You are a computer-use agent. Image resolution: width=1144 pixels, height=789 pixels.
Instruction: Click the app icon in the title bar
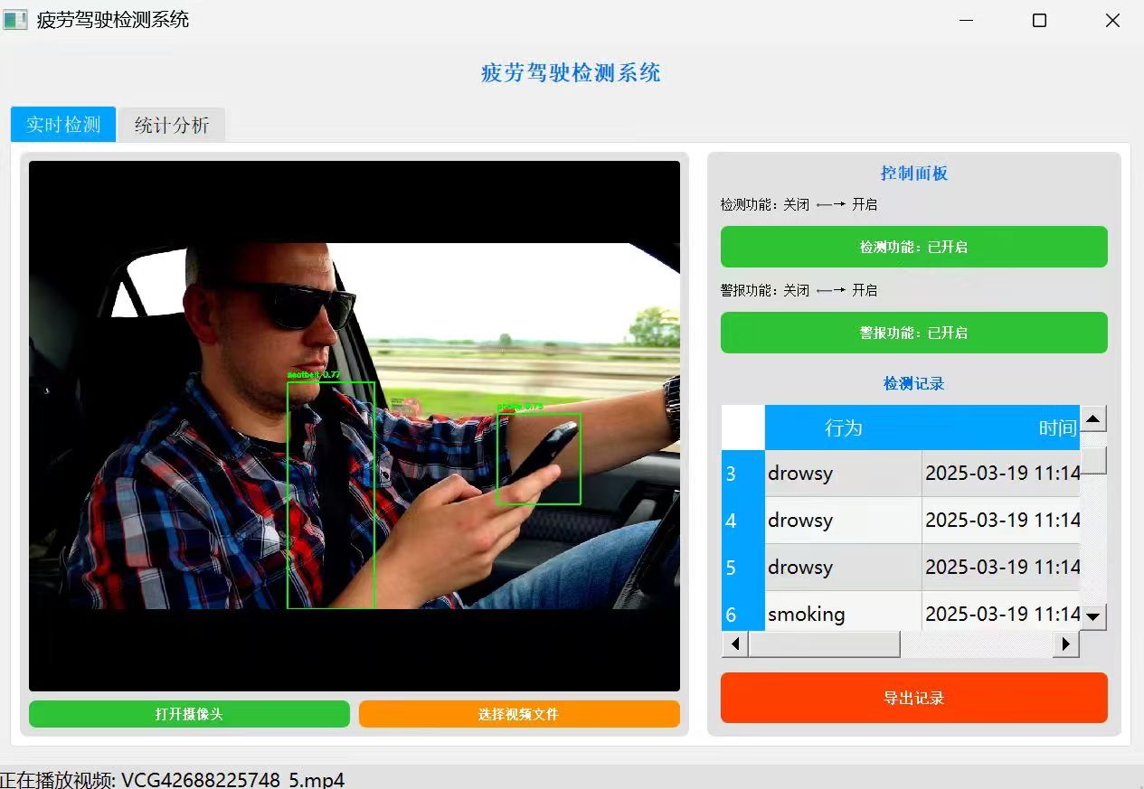tap(15, 20)
